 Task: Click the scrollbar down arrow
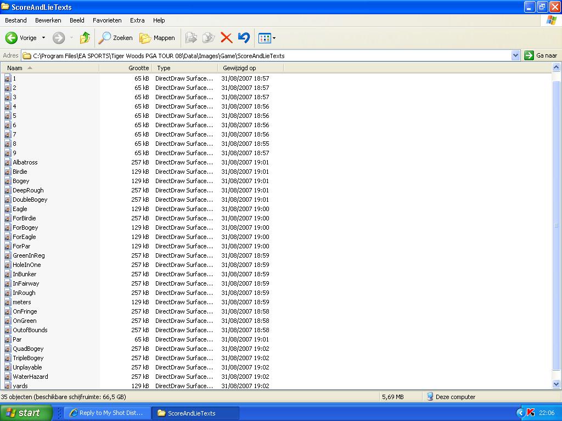[557, 384]
